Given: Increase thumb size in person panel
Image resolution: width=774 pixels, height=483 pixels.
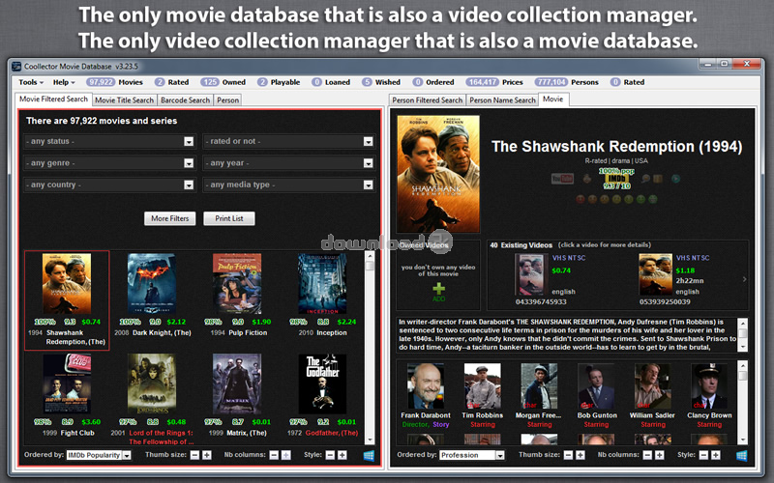Looking at the screenshot, I should click(580, 455).
